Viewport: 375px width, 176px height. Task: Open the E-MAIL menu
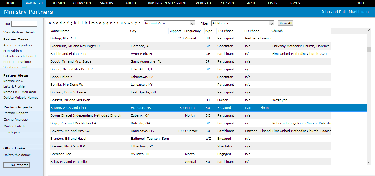tap(250, 3)
